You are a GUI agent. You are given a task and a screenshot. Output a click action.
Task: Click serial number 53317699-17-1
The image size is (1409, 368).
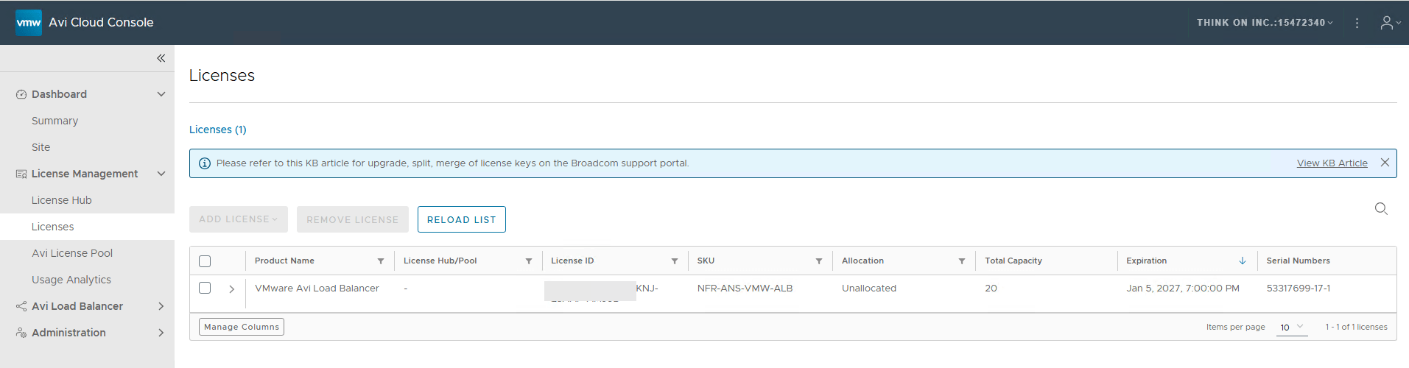1299,289
